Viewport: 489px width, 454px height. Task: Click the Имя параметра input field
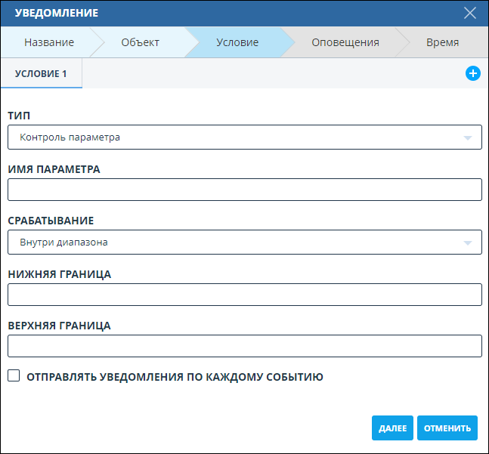point(245,190)
